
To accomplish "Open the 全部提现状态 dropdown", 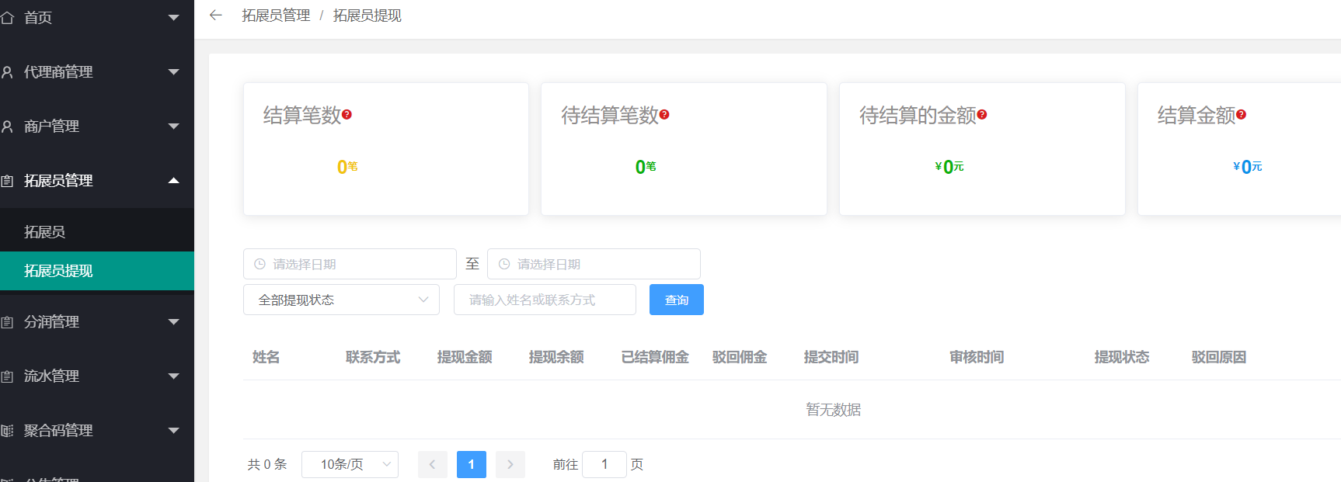I will point(341,300).
